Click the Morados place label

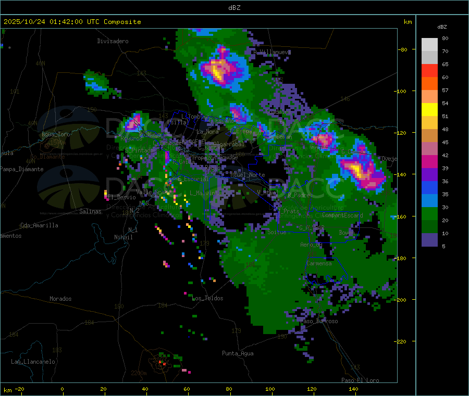[x=60, y=299]
